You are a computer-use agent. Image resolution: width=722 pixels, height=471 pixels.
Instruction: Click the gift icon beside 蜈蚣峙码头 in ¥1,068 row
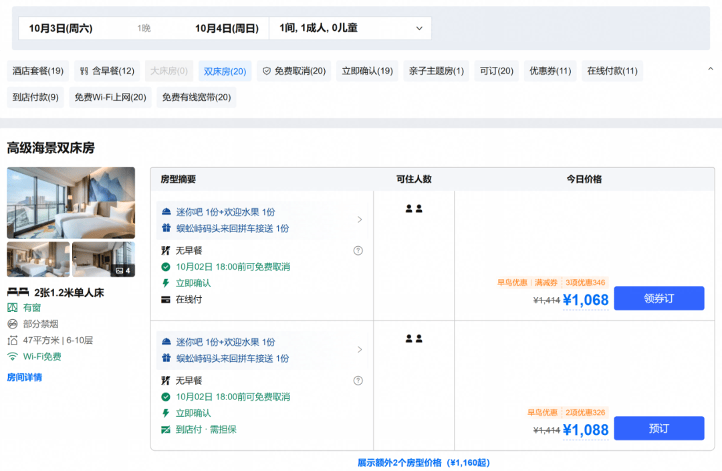click(x=166, y=228)
